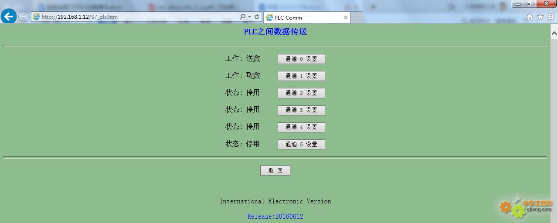
Task: Click the 返回 return button
Action: tap(275, 171)
